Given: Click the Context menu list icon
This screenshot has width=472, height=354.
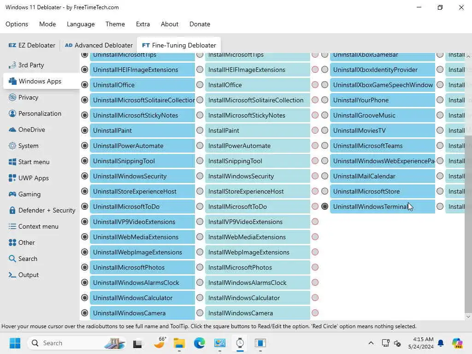Looking at the screenshot, I should (x=12, y=226).
